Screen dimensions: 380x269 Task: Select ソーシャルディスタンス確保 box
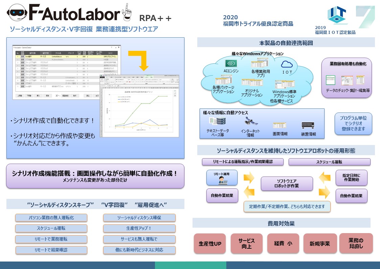pos(139,218)
